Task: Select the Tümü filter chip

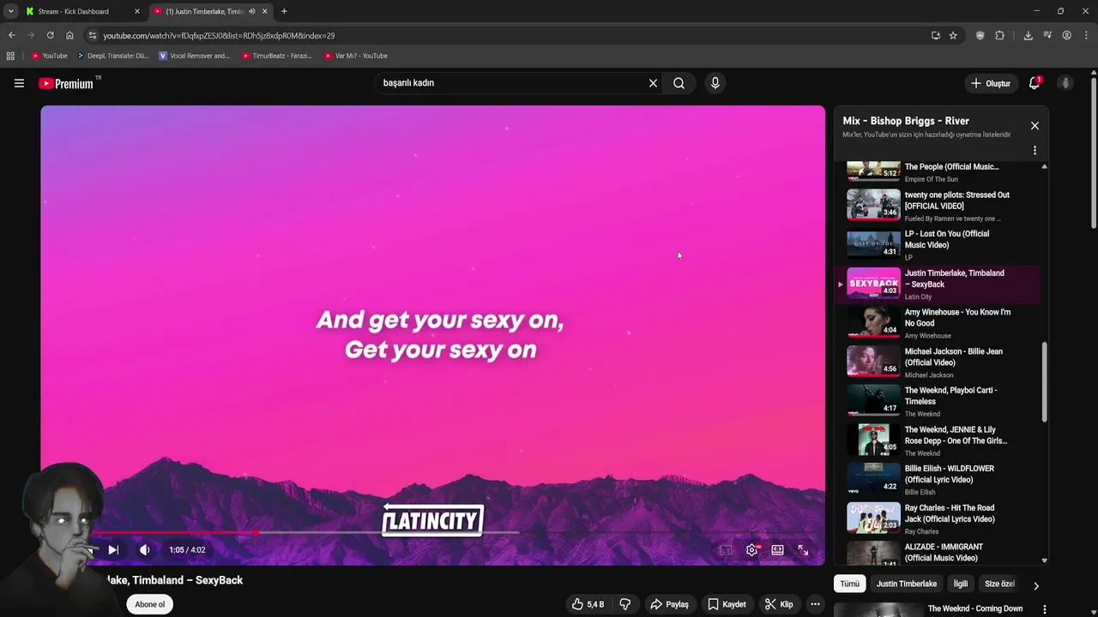Action: (849, 584)
